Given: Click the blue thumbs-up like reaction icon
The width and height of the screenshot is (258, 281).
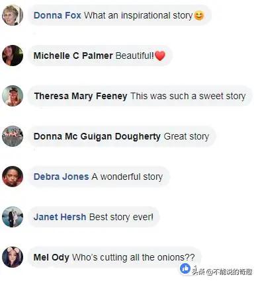Looking at the screenshot, I should (x=185, y=268).
